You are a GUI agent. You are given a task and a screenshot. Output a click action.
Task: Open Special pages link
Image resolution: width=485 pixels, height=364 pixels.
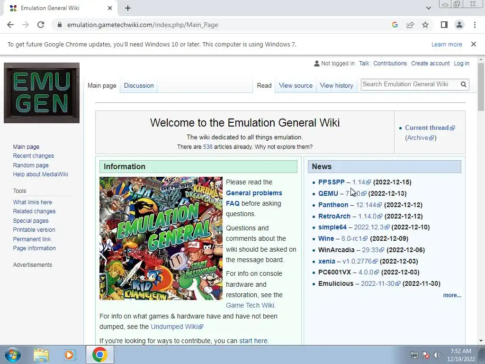click(x=31, y=221)
